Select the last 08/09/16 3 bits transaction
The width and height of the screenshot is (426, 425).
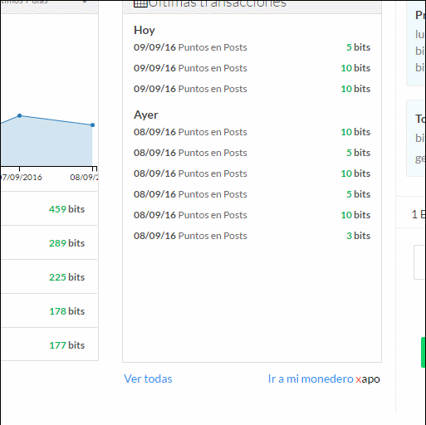252,236
